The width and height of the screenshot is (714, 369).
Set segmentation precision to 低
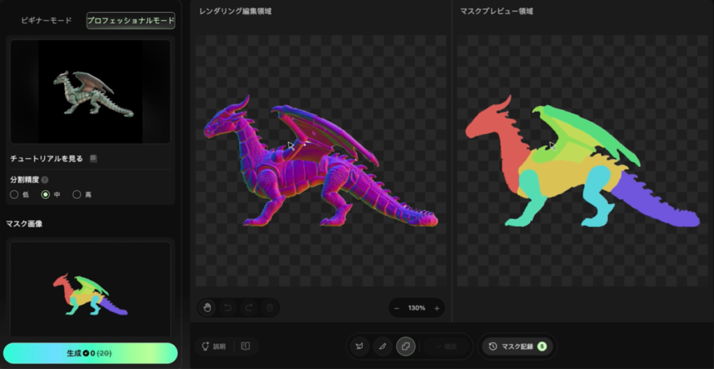[15, 194]
